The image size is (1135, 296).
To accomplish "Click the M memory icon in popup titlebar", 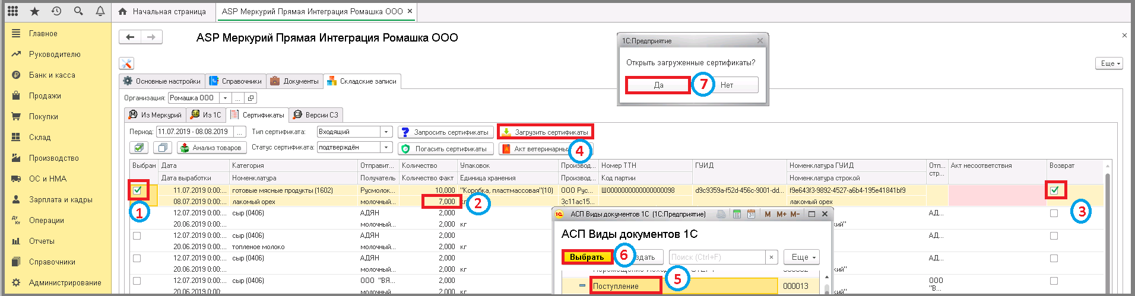I will [x=768, y=214].
